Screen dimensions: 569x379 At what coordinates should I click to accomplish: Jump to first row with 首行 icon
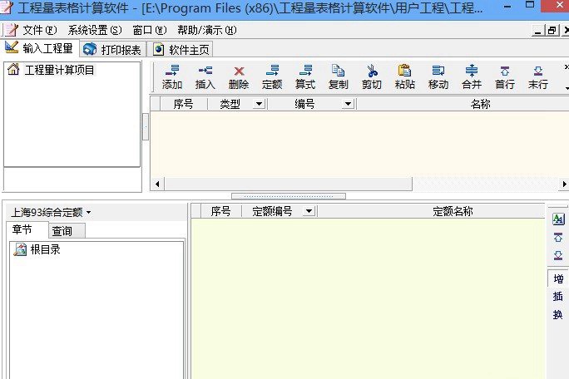[505, 77]
